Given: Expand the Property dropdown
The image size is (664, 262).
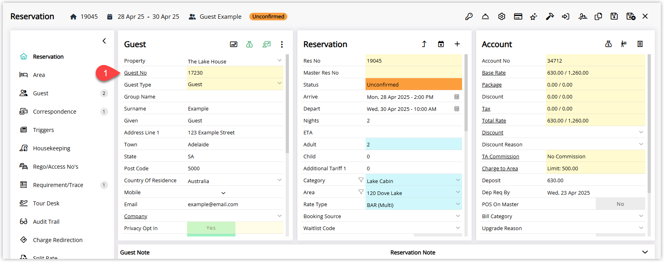Looking at the screenshot, I should pos(279,61).
